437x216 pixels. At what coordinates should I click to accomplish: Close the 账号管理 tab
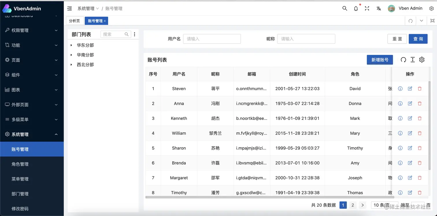point(105,21)
